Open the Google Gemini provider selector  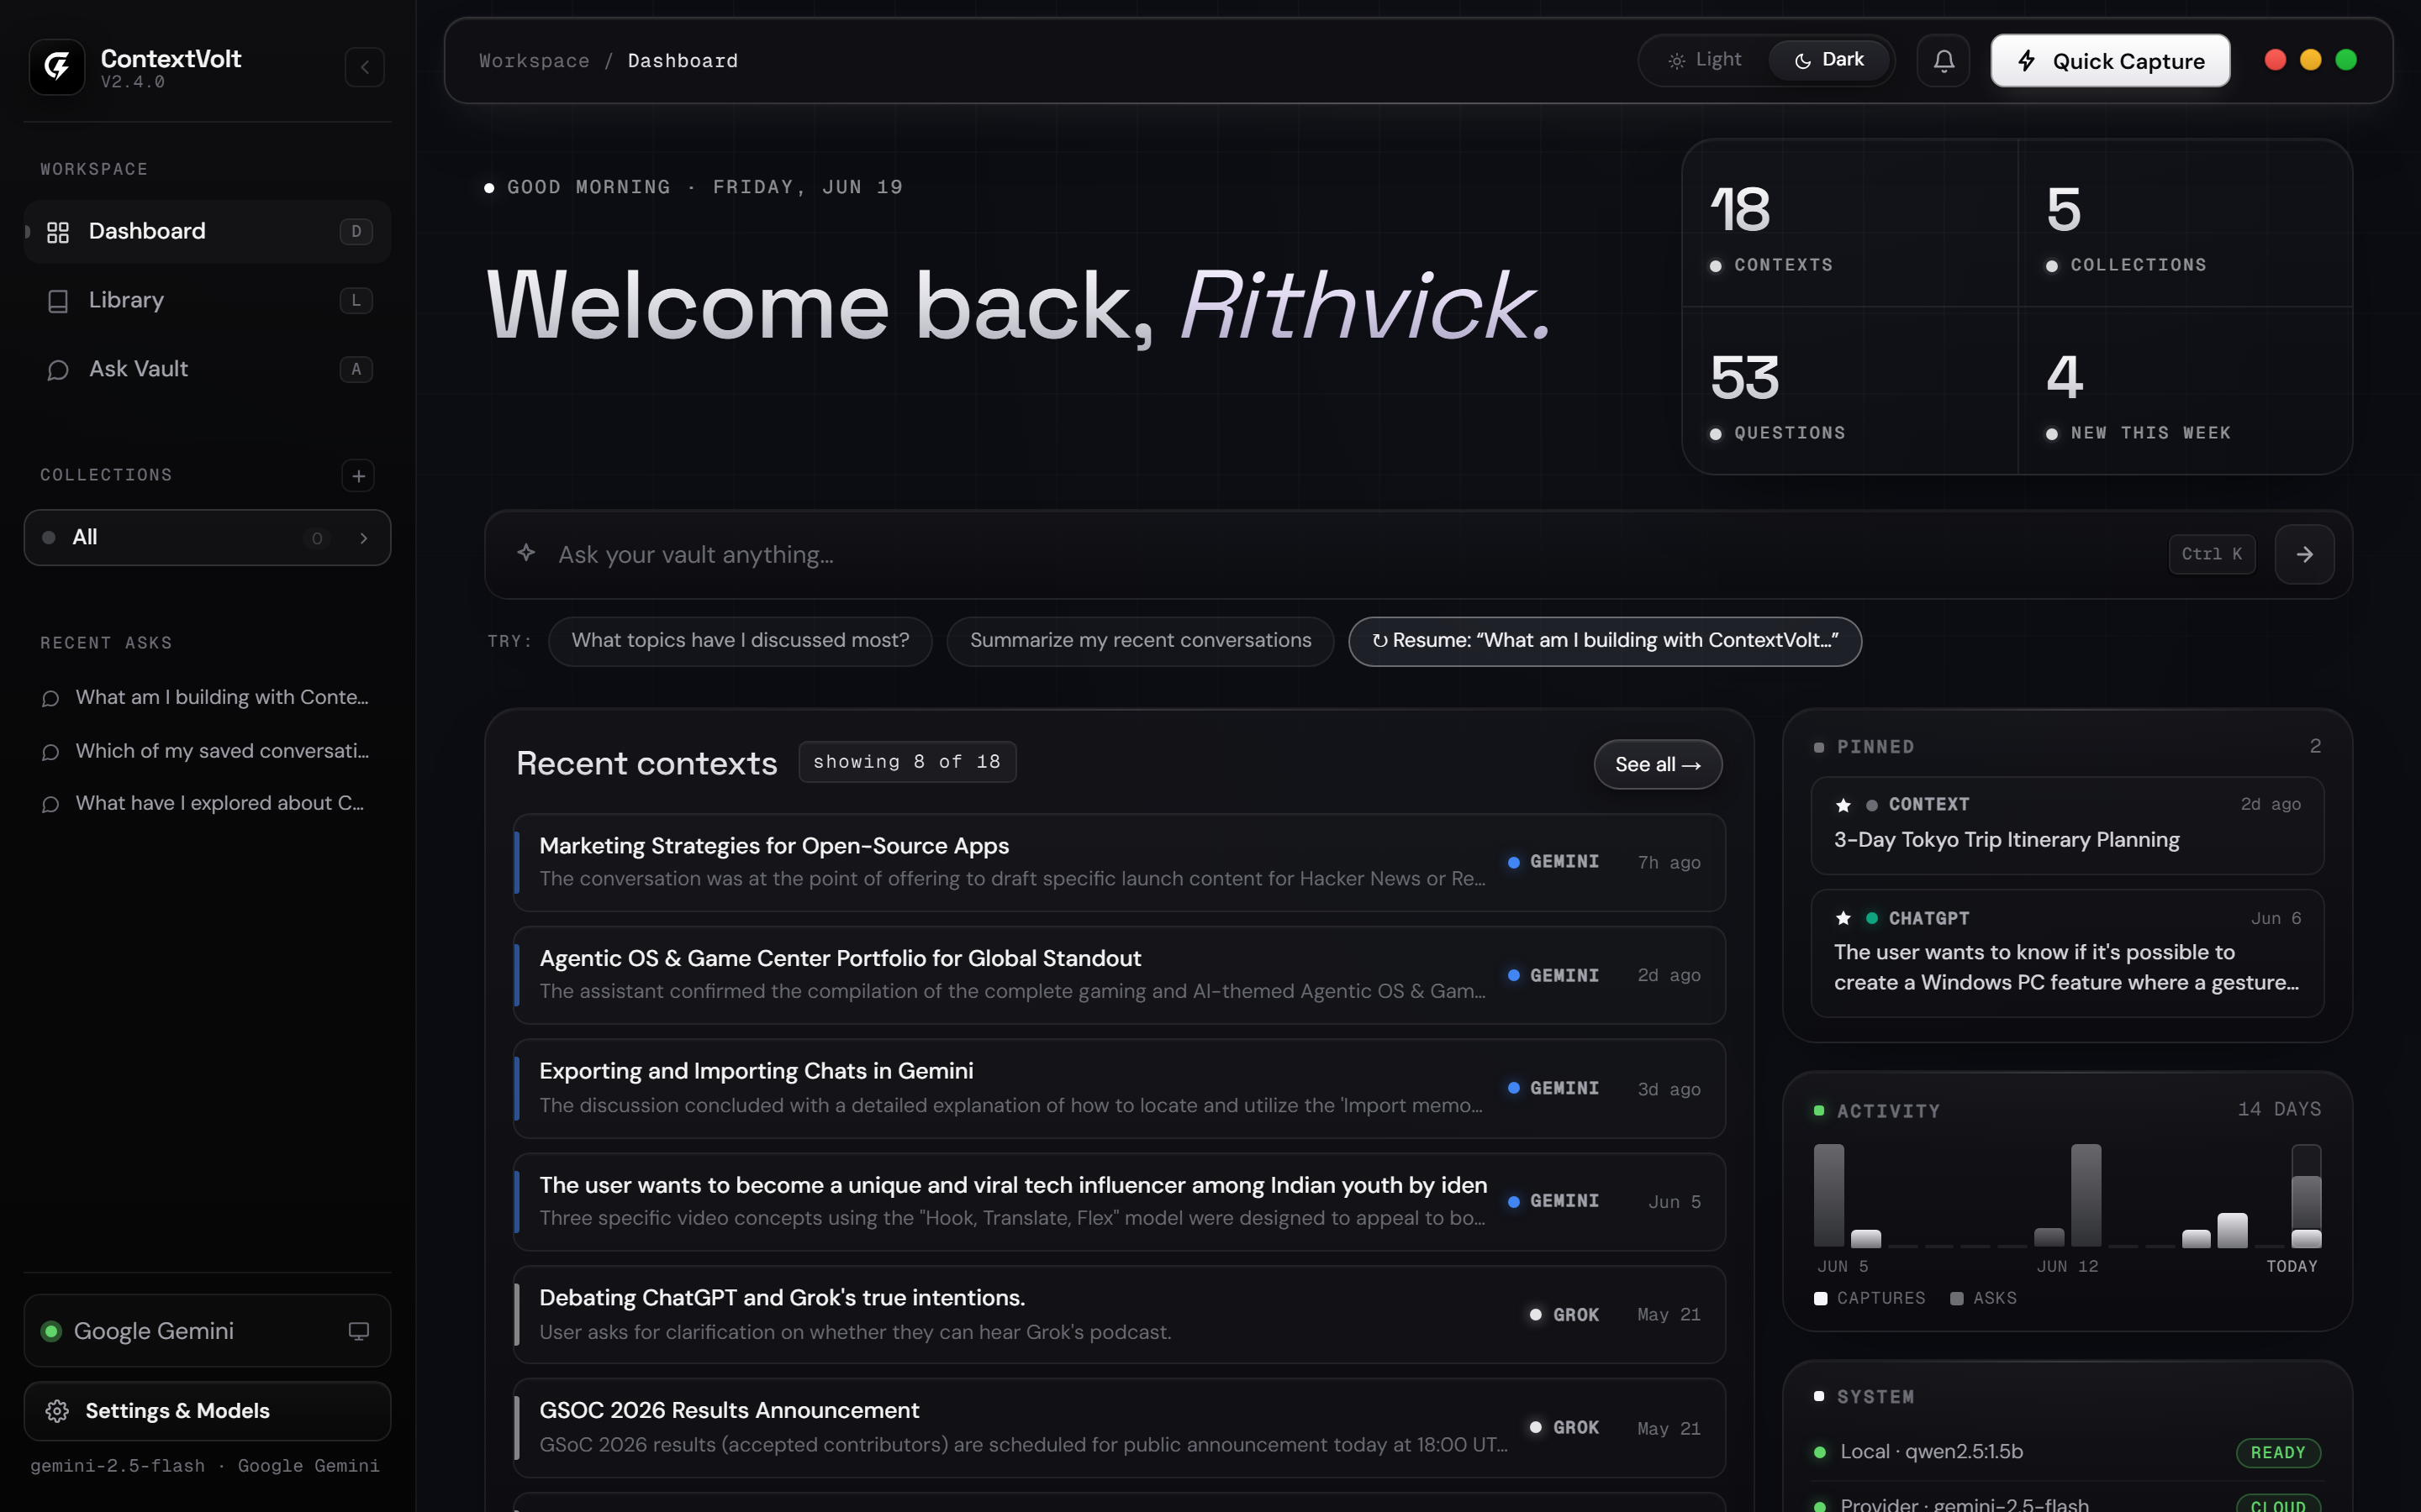click(207, 1331)
